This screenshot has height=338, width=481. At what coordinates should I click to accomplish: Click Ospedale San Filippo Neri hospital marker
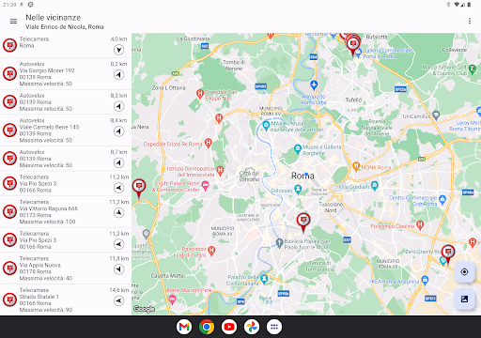coord(200,94)
